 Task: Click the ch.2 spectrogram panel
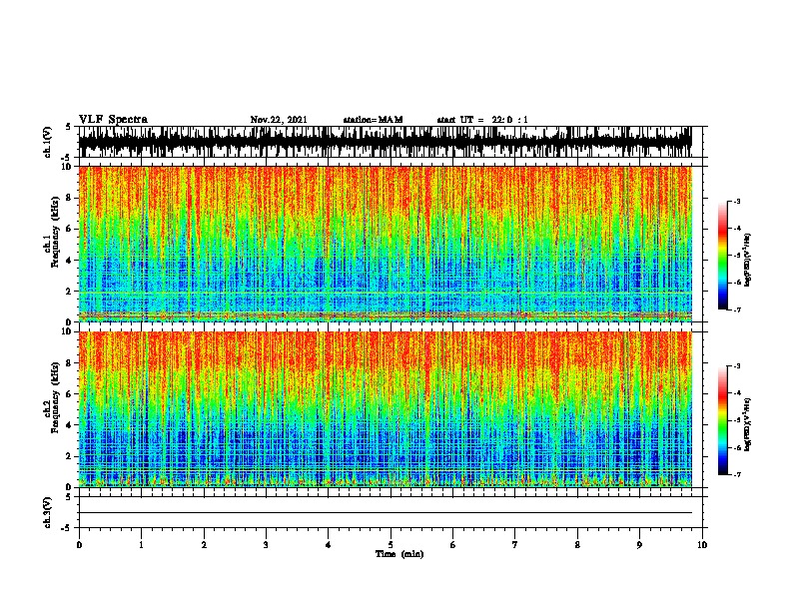click(385, 409)
